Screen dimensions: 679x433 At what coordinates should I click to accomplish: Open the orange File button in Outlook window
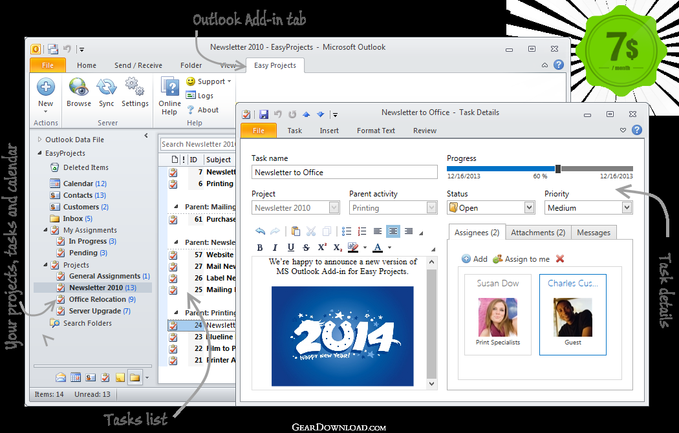pos(48,65)
